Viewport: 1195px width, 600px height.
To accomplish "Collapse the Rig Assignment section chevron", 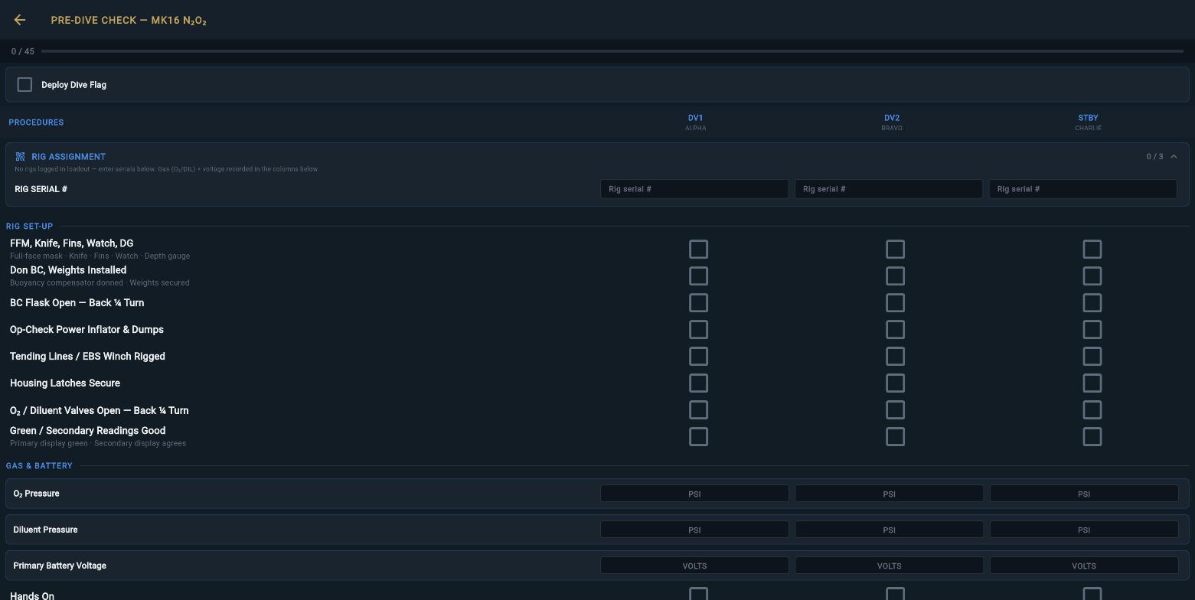I will [x=1174, y=157].
